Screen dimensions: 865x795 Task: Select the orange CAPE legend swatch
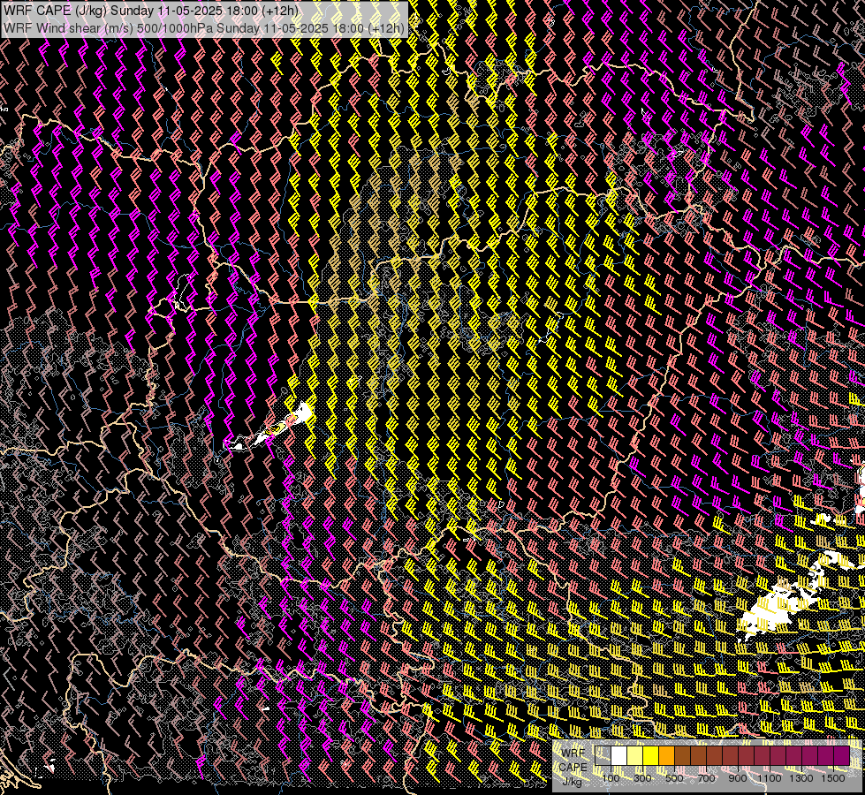(x=666, y=755)
